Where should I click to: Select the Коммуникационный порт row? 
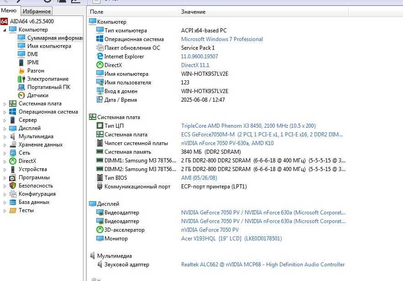tap(219, 187)
